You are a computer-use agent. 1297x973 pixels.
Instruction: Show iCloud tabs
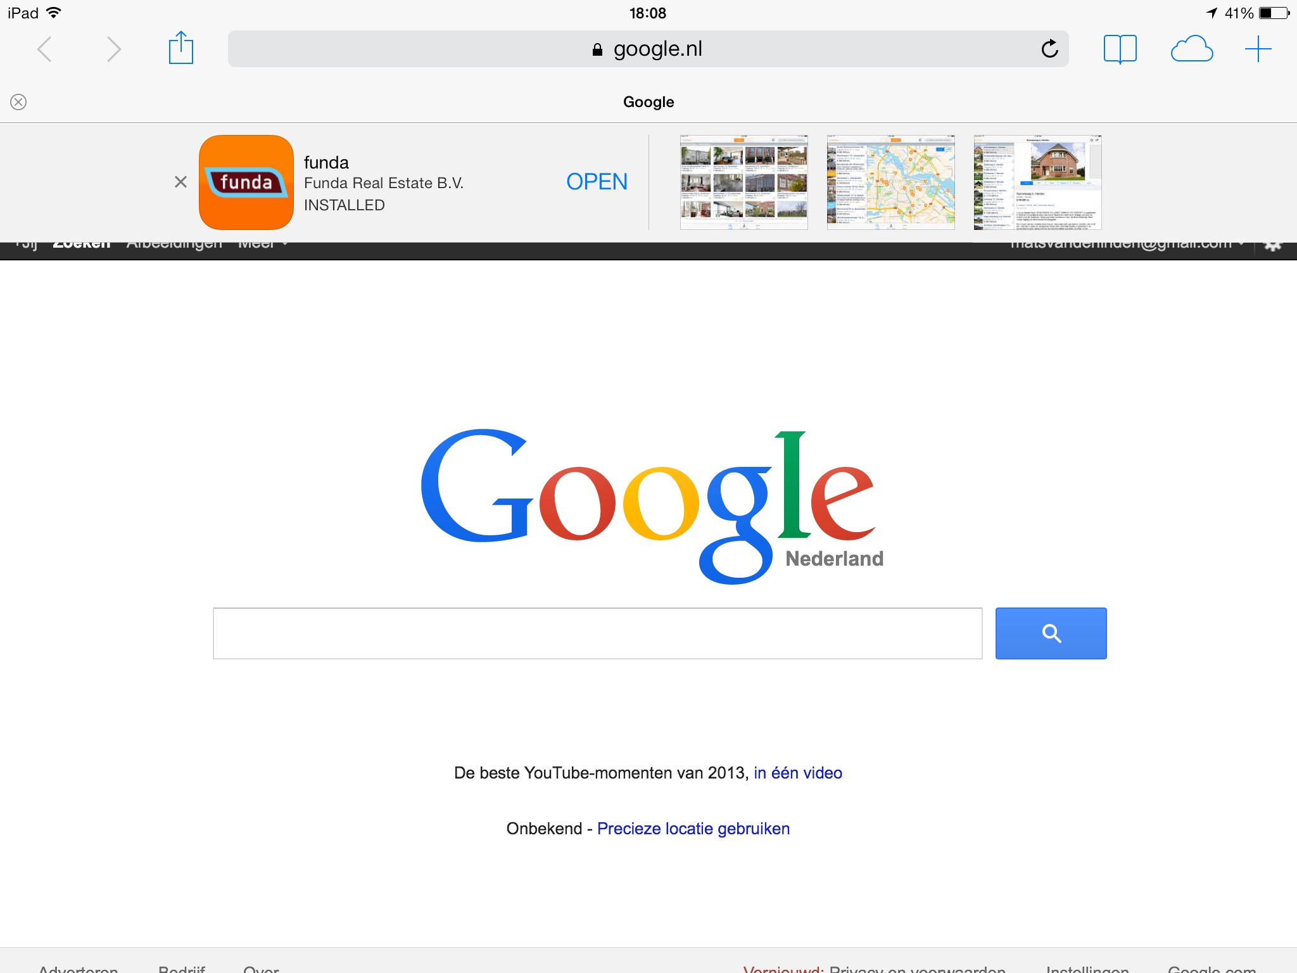pyautogui.click(x=1192, y=49)
